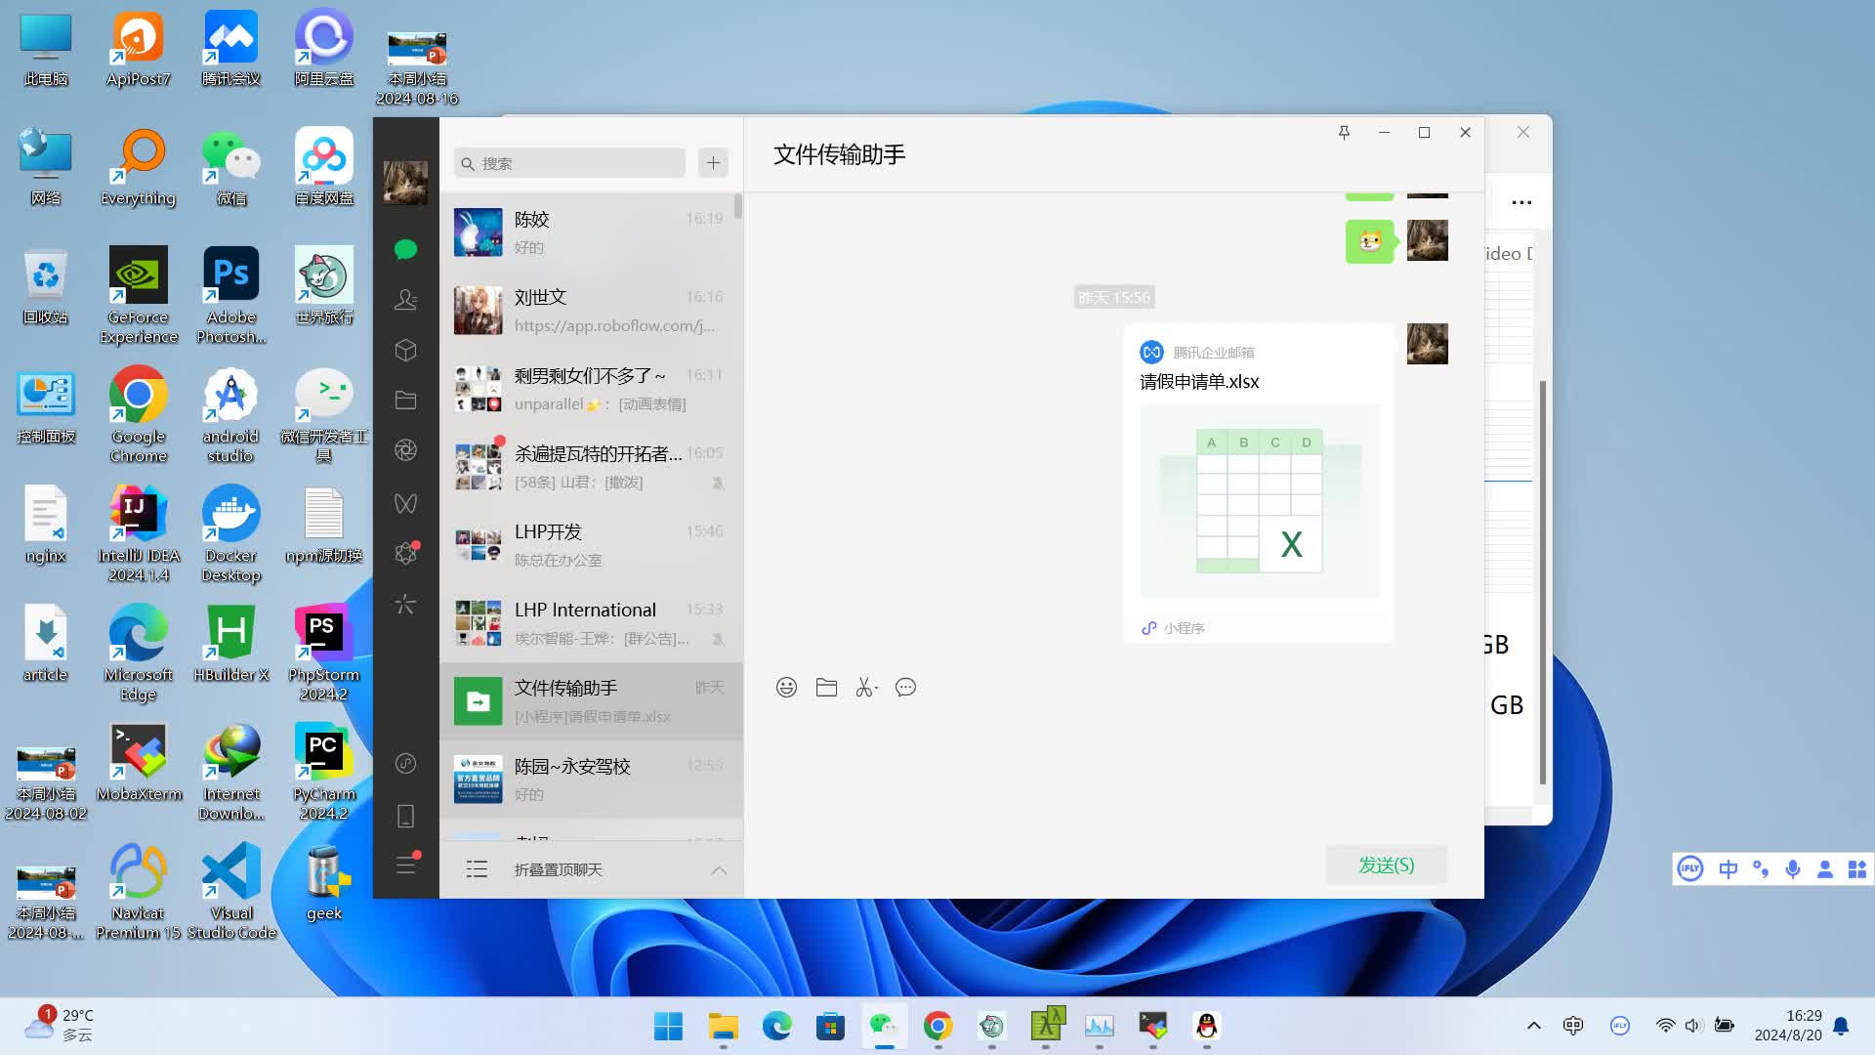
Task: Collapse the pinned chats chevron at bottom
Action: point(719,870)
